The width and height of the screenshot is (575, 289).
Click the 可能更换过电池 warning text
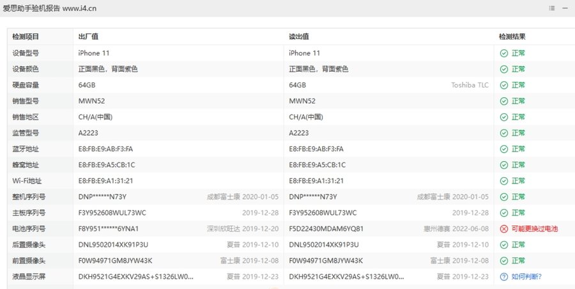coord(535,229)
